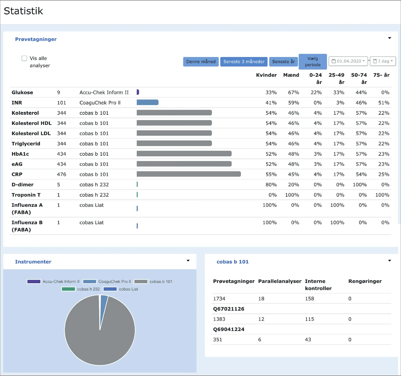Click the Glukose row bar

[x=138, y=92]
